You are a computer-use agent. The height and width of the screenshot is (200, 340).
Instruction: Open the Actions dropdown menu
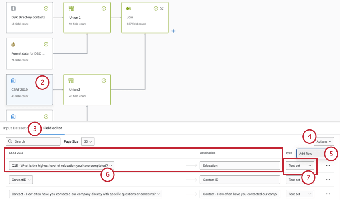[x=324, y=141]
